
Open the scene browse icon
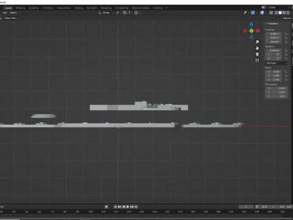pos(264,7)
